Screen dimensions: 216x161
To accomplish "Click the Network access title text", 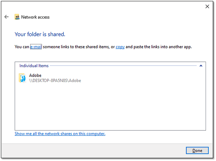I will (x=35, y=17).
